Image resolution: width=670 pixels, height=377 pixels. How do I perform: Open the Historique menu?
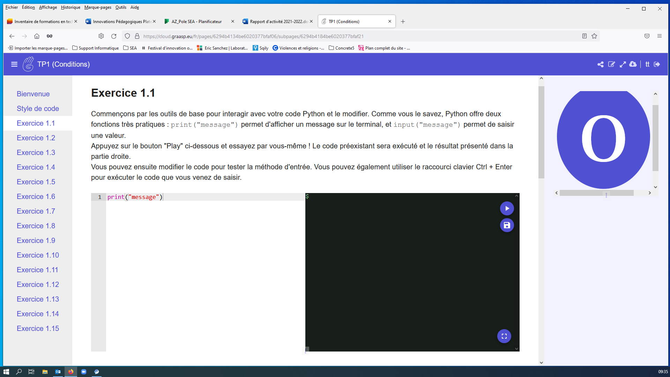tap(70, 7)
